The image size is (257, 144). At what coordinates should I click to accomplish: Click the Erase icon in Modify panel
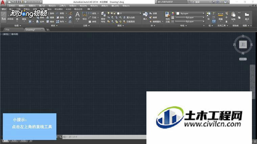[x=70, y=13]
